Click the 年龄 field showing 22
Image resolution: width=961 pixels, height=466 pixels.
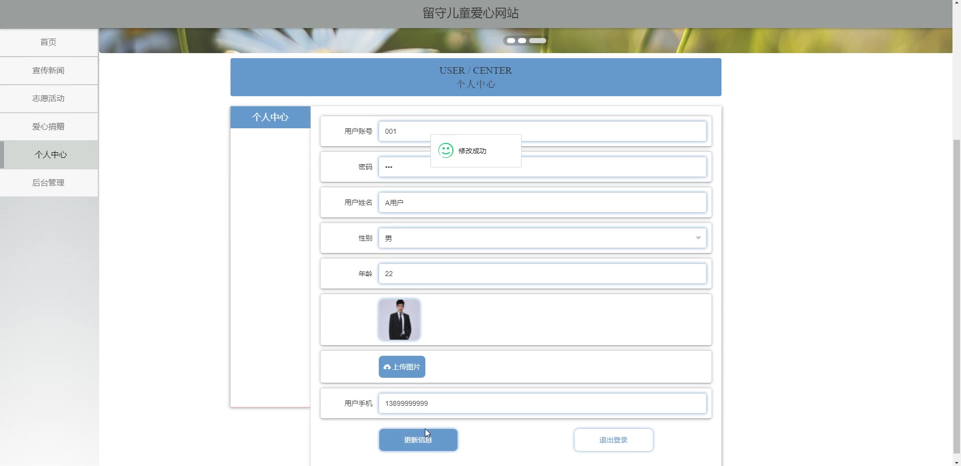click(542, 274)
